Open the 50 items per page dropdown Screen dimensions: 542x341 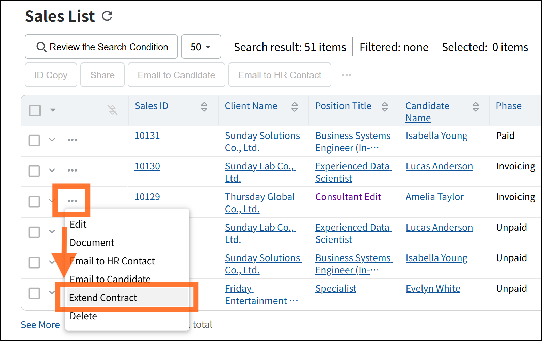click(201, 47)
